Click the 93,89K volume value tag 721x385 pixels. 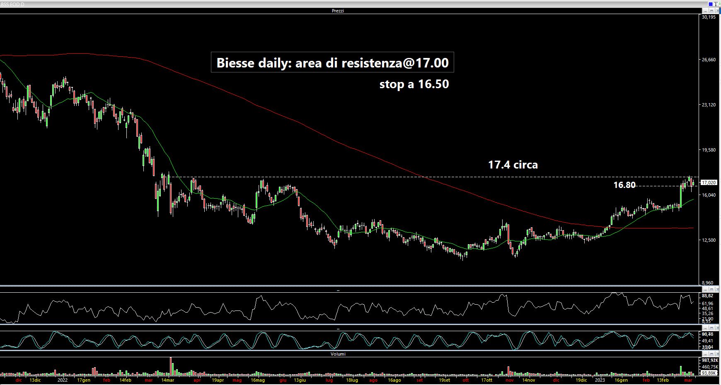(709, 373)
